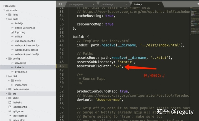Collapse the dist folder arrow

point(6,76)
